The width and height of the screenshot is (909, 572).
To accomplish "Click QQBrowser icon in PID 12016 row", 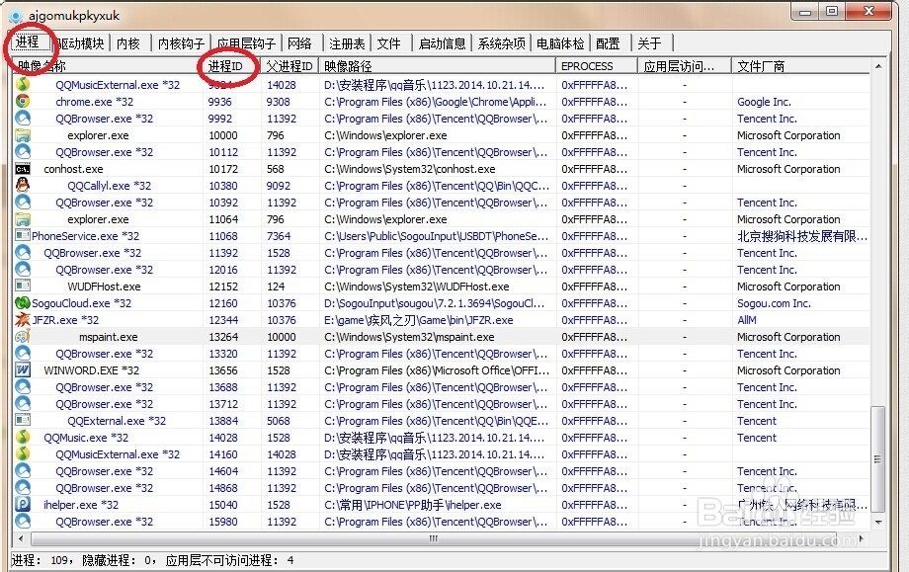I will click(x=23, y=270).
